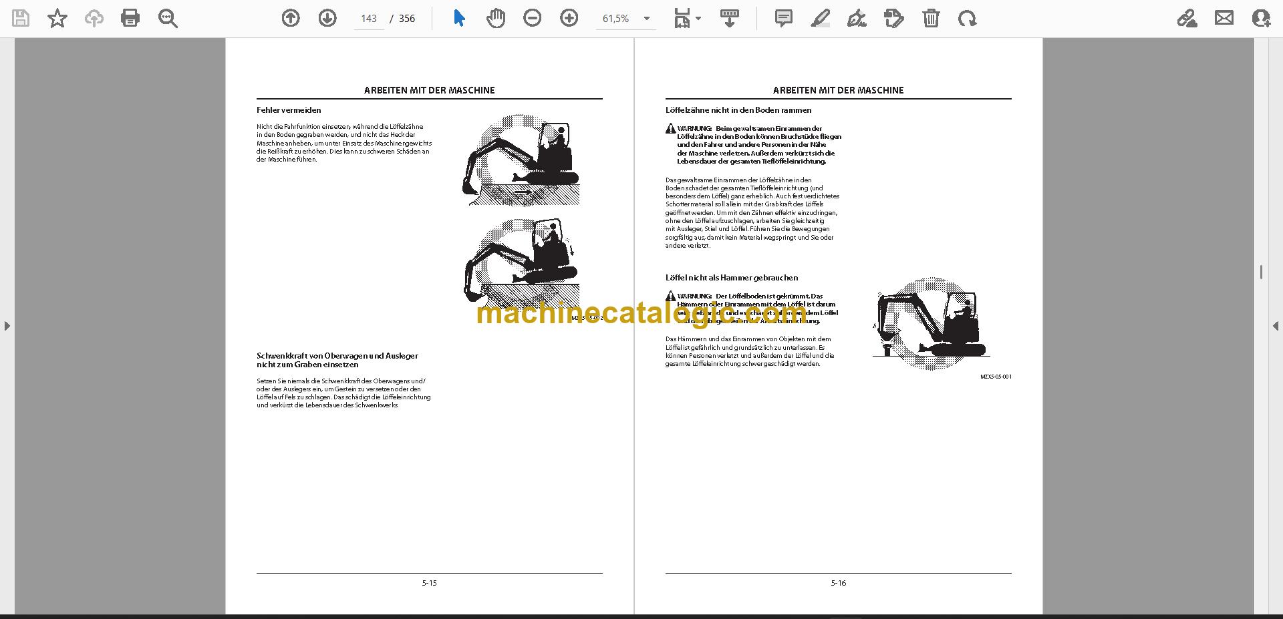Viewport: 1283px width, 619px height.
Task: Print the document with the printer icon
Action: point(130,18)
